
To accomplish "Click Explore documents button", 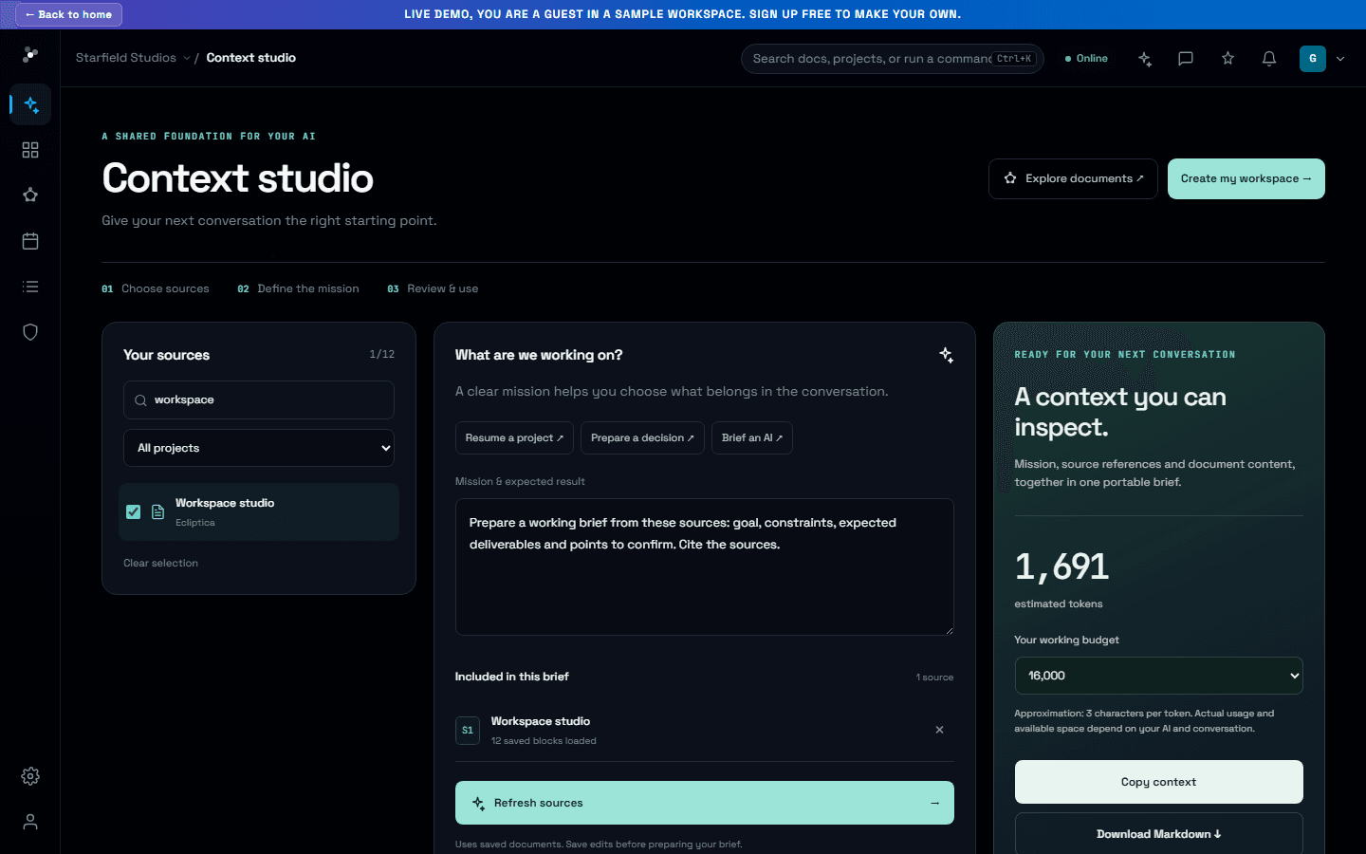I will coord(1073,178).
